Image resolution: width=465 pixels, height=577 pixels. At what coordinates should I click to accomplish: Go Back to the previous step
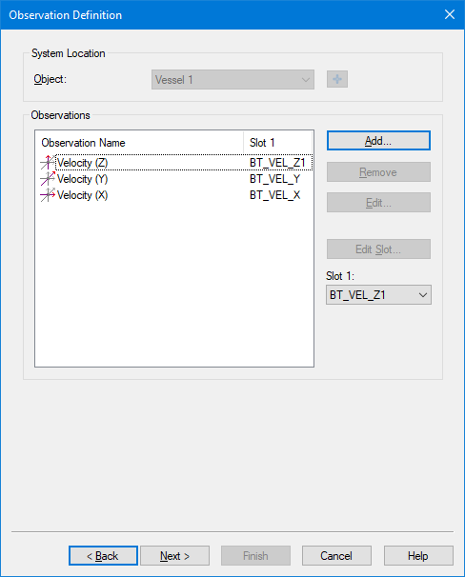click(x=103, y=556)
